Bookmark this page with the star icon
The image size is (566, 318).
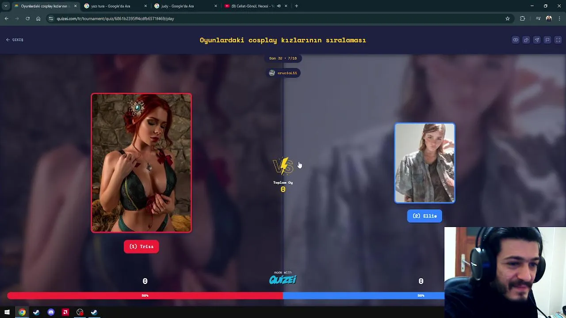pyautogui.click(x=508, y=19)
